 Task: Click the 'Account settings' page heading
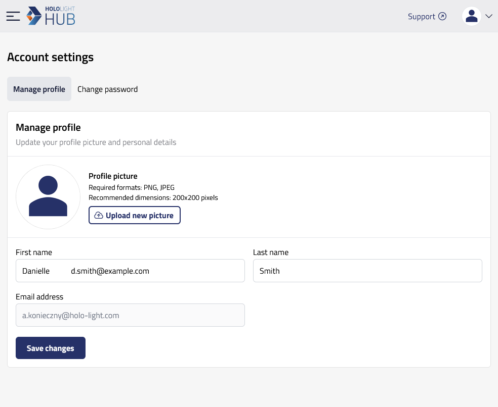[51, 58]
